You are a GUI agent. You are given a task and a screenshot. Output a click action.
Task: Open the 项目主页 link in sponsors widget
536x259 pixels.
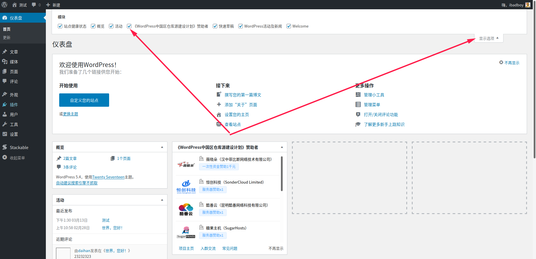(x=186, y=249)
